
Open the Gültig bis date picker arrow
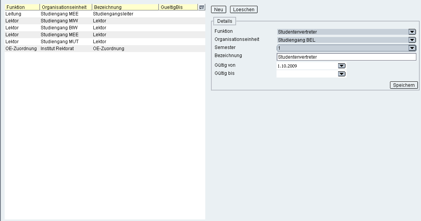coord(342,74)
